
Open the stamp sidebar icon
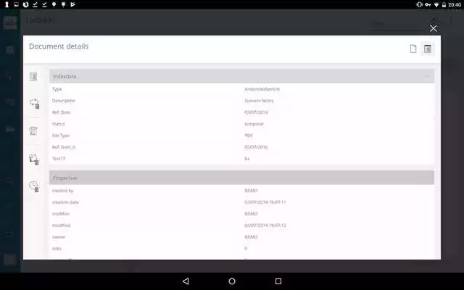pos(33,130)
